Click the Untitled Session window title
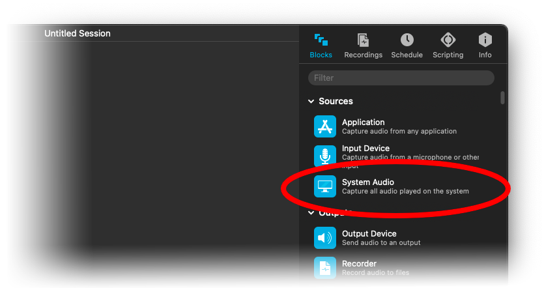This screenshot has height=288, width=544. [x=77, y=33]
